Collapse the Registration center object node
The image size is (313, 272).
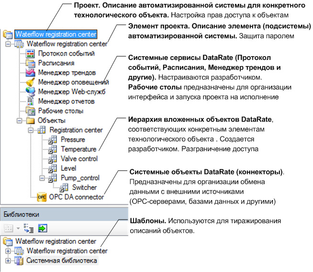point(31,130)
